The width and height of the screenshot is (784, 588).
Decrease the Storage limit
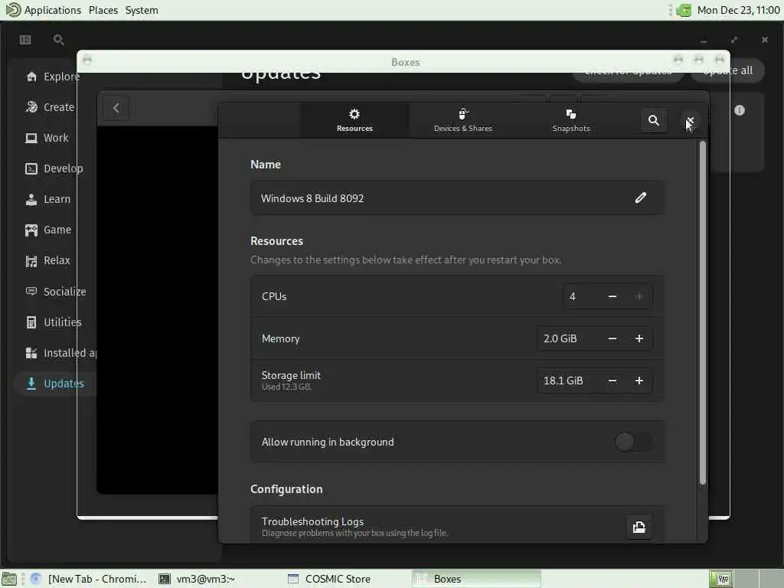(x=612, y=381)
